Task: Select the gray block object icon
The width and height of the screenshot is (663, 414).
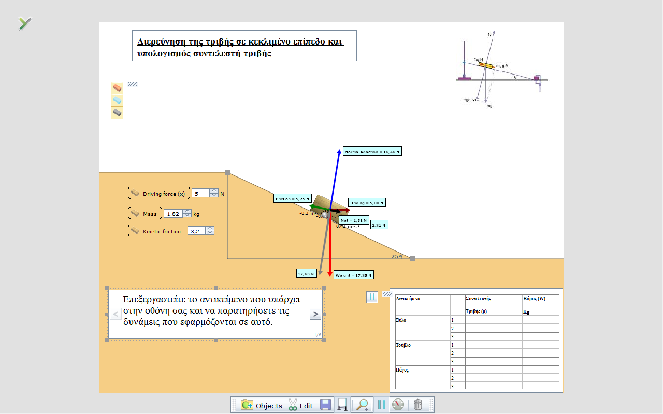Action: (117, 112)
